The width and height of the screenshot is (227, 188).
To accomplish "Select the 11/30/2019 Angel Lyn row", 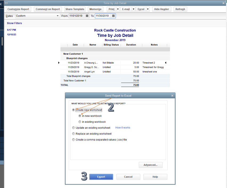I will [115, 72].
